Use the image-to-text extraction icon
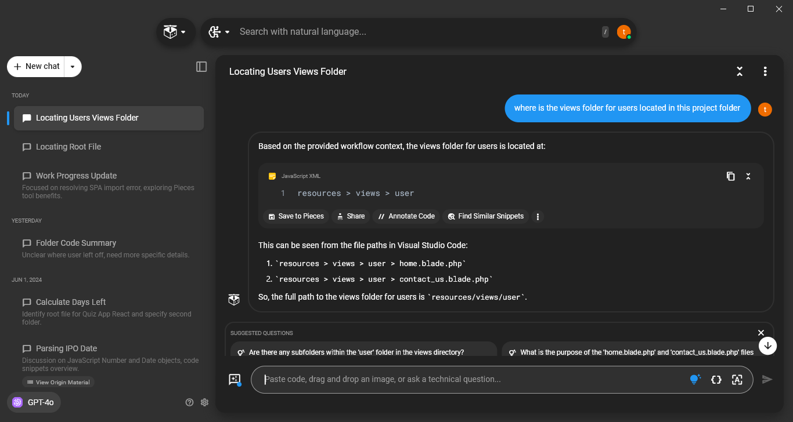Image resolution: width=793 pixels, height=422 pixels. pyautogui.click(x=737, y=380)
